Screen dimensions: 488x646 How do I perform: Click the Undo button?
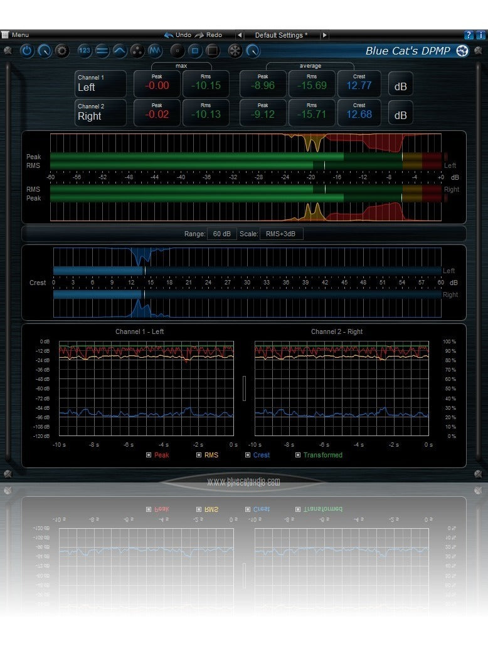coord(178,35)
